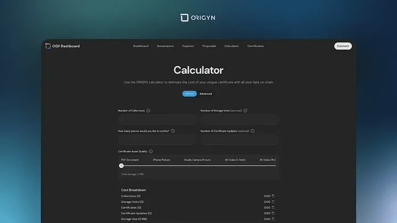Click the Collections (0) row label

(131, 196)
